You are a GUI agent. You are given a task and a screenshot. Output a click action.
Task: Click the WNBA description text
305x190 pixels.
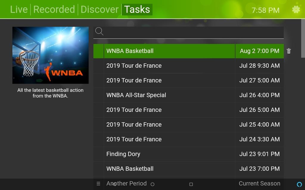[50, 93]
